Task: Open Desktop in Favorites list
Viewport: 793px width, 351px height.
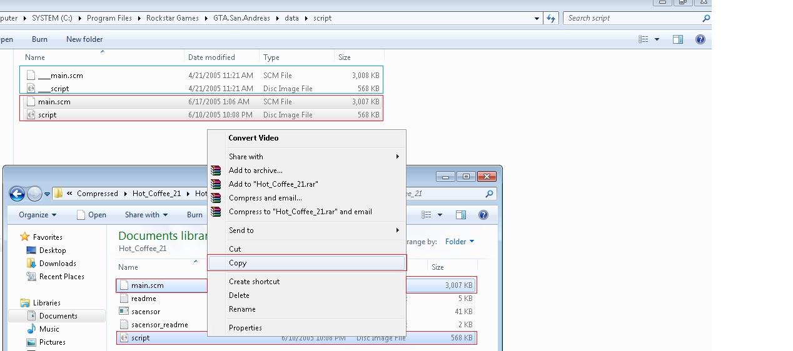Action: point(53,250)
